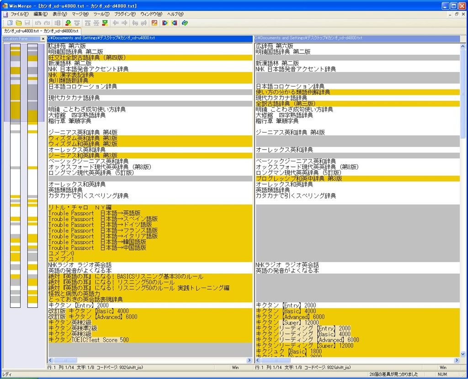The height and width of the screenshot is (379, 468).
Task: Click the line キクタン英検準2級
Action: click(x=150, y=329)
